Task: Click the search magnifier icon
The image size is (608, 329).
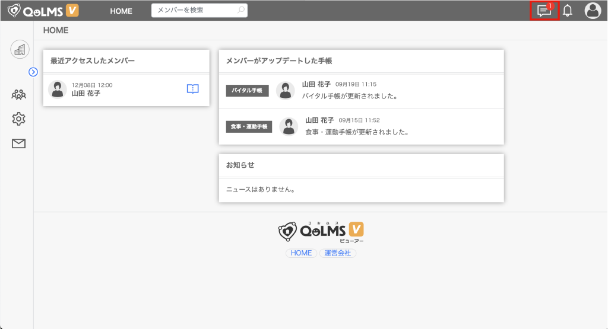Action: pyautogui.click(x=240, y=11)
